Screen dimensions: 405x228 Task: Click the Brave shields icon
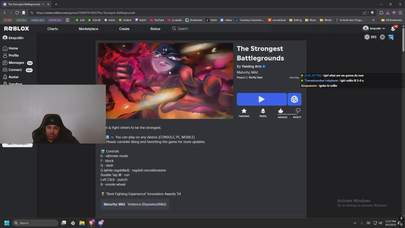(372, 13)
